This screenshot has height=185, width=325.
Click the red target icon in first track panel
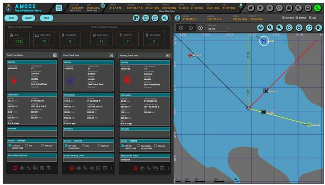click(15, 168)
